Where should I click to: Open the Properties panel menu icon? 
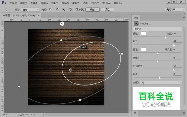click(184, 18)
